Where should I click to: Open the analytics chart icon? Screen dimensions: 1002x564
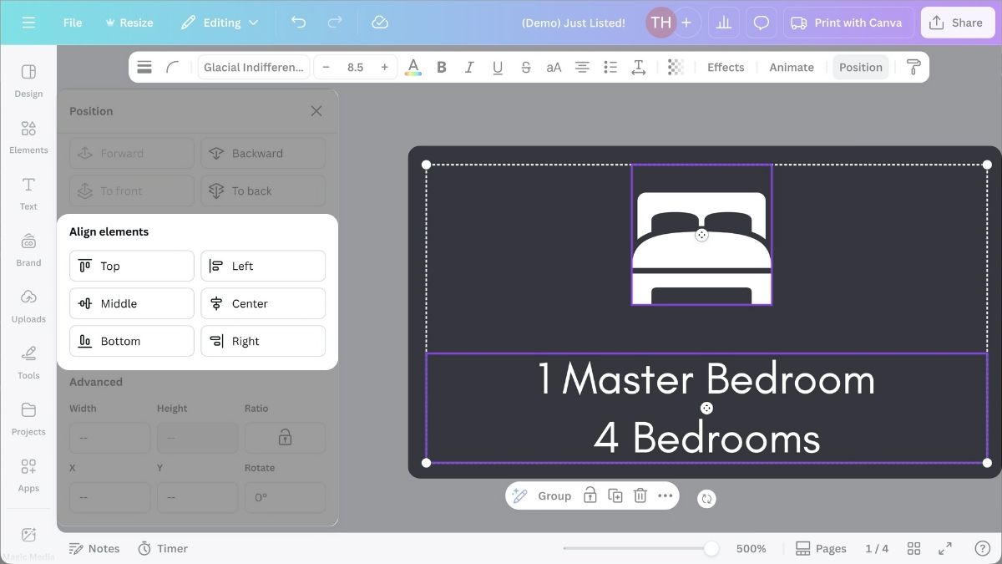point(724,23)
